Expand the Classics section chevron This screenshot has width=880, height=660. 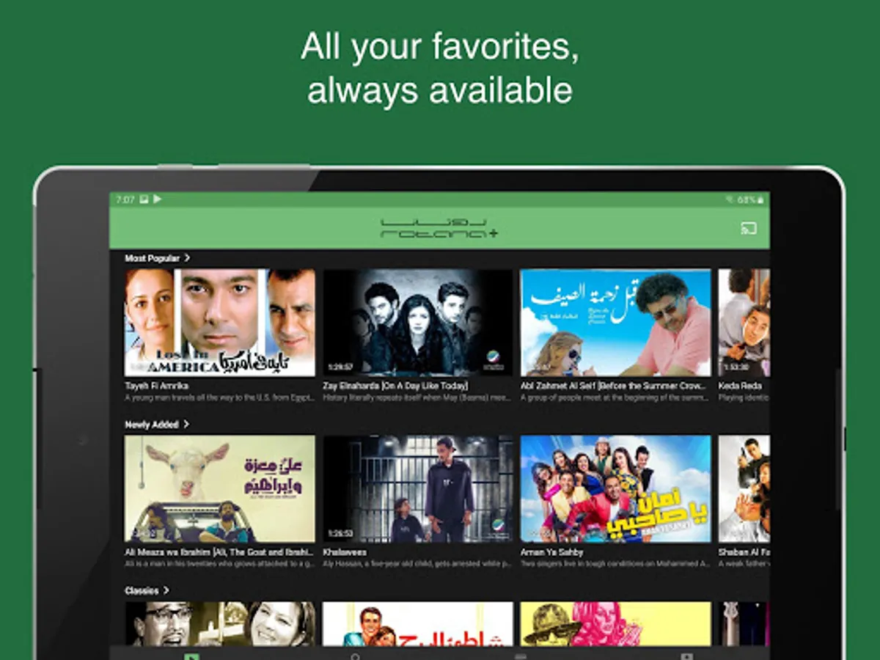click(166, 590)
